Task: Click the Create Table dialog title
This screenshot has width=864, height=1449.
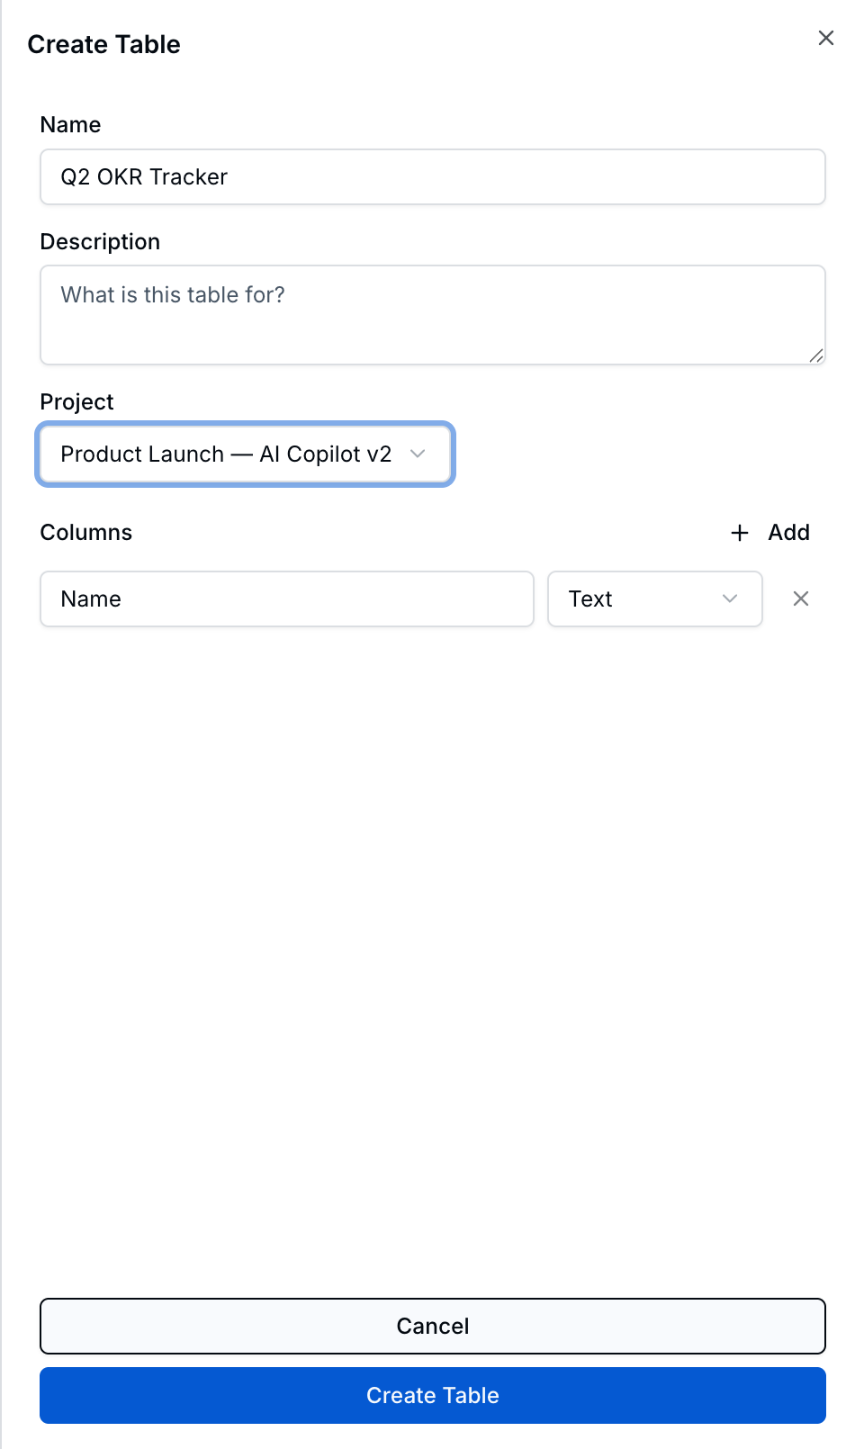Action: [x=104, y=43]
